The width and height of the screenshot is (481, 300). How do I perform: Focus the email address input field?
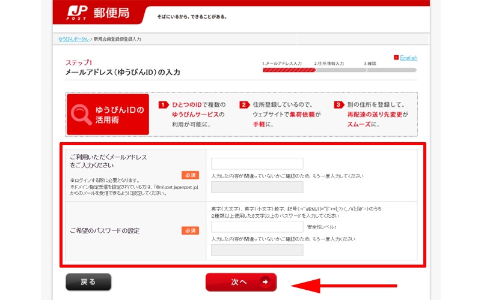[257, 163]
